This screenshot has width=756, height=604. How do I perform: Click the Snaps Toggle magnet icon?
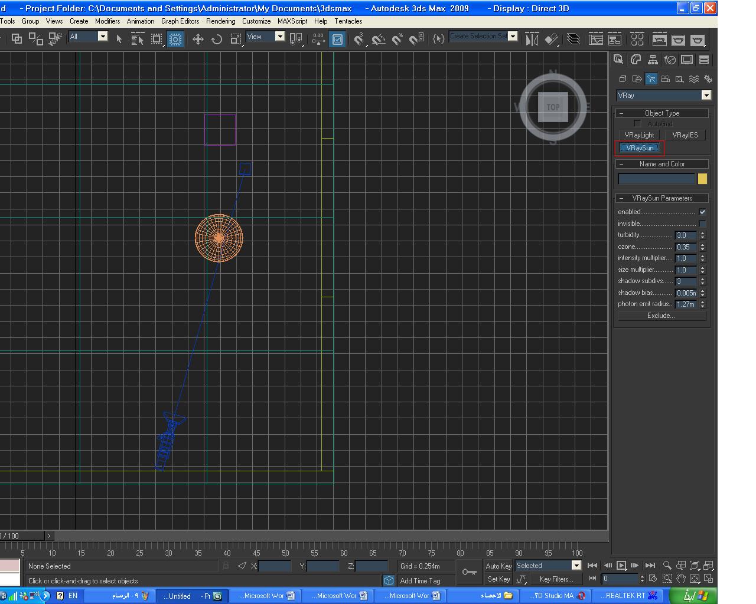[x=359, y=40]
